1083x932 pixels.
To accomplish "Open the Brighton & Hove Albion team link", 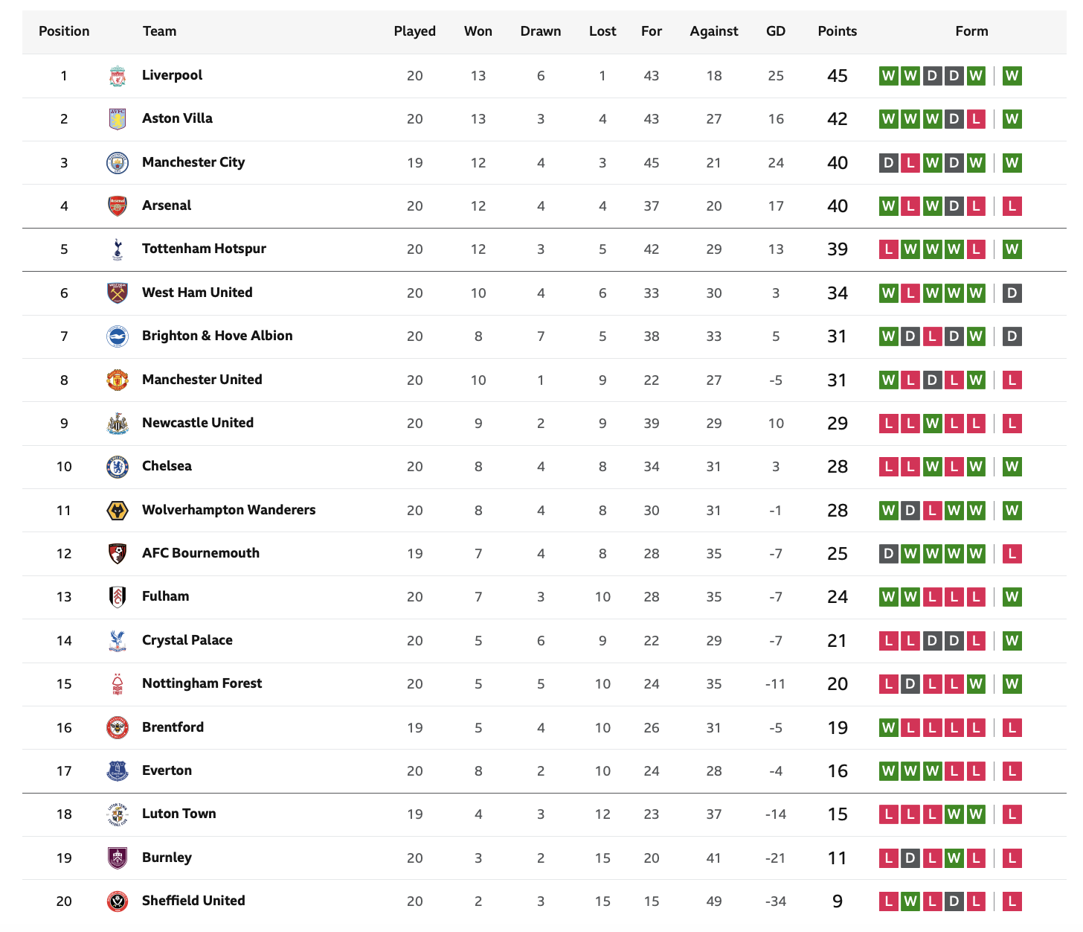I will (x=217, y=336).
